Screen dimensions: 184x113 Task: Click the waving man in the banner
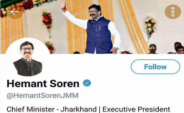93,28
